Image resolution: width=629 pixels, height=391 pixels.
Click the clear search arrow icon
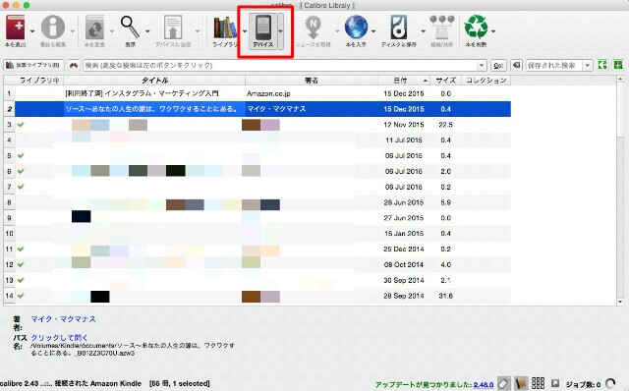(x=517, y=65)
